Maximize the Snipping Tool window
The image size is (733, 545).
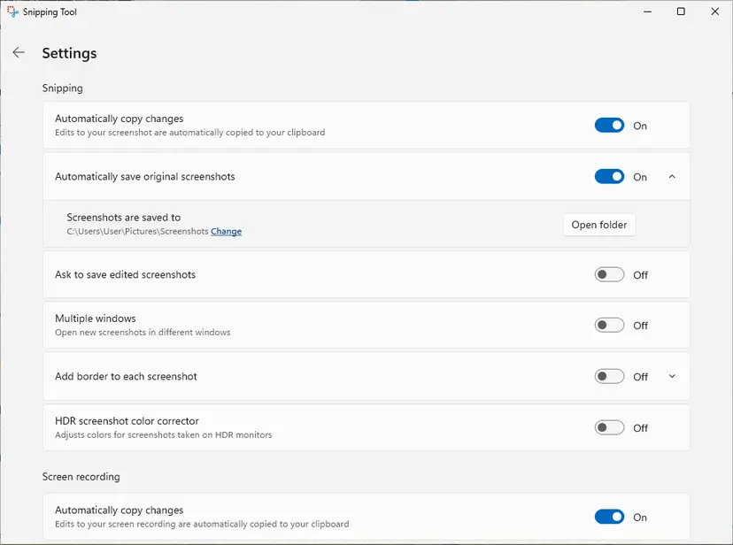[681, 12]
